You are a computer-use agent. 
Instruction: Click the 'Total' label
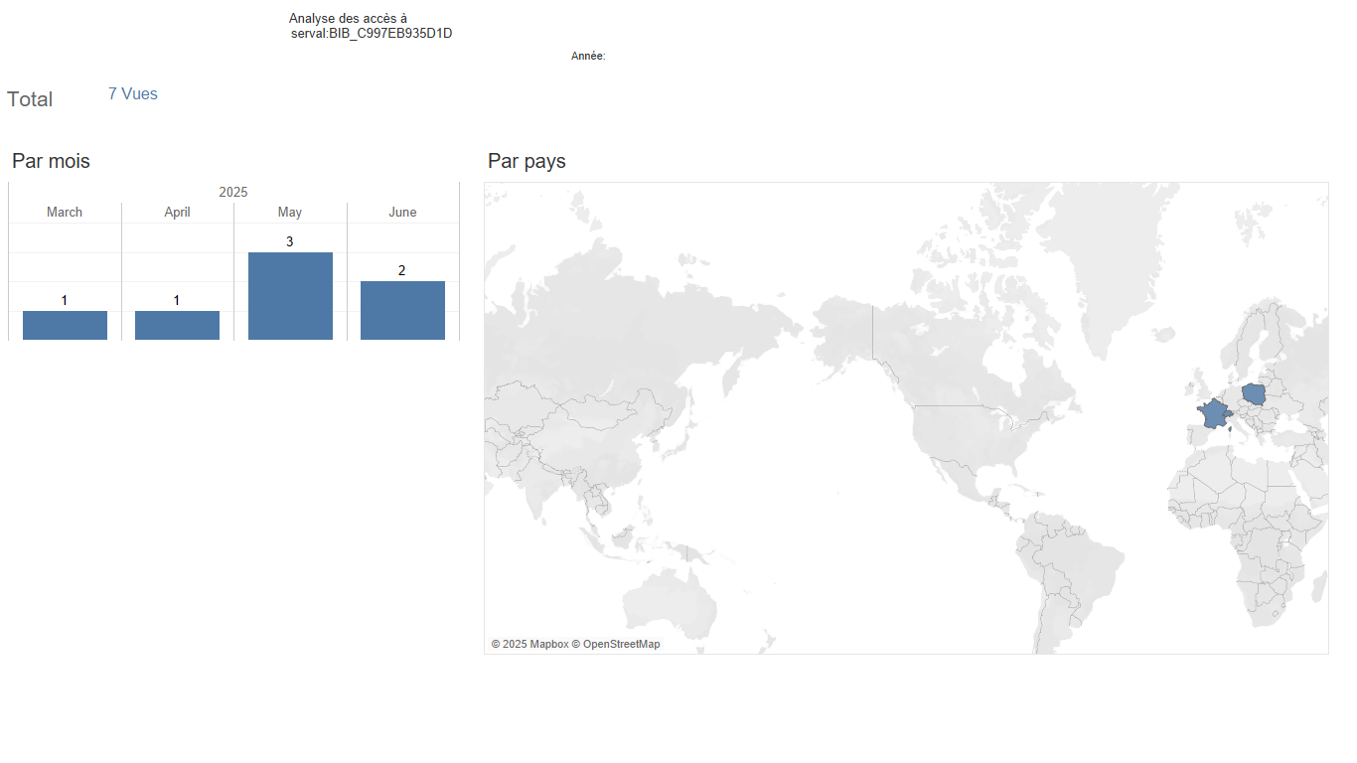coord(30,99)
